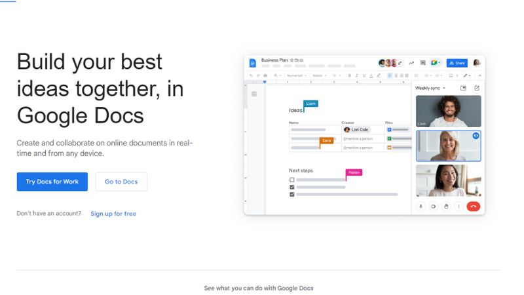Select justify align
The height and width of the screenshot is (295, 524).
(x=407, y=75)
